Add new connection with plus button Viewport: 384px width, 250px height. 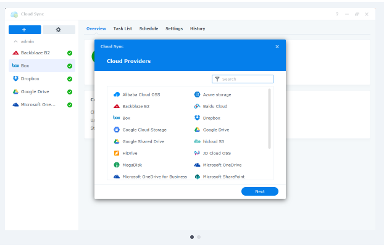[x=25, y=30]
